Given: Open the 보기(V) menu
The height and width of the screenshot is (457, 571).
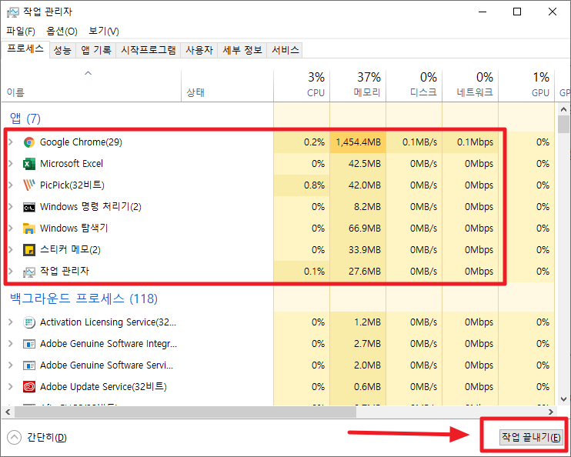Looking at the screenshot, I should point(104,32).
